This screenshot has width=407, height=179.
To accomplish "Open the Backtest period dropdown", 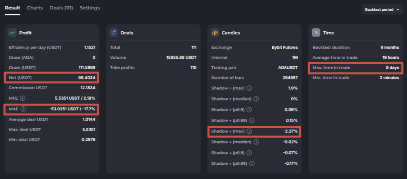I will coord(382,10).
